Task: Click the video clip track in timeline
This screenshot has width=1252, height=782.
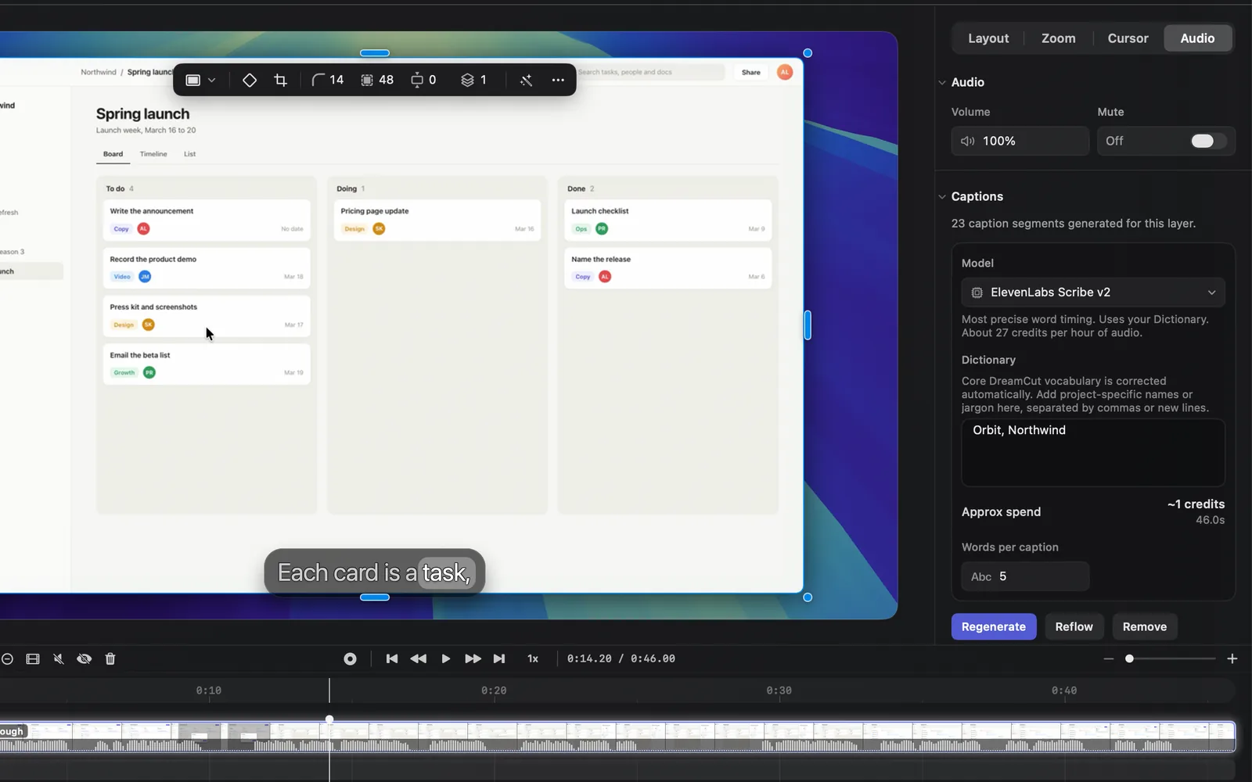Action: 618,737
